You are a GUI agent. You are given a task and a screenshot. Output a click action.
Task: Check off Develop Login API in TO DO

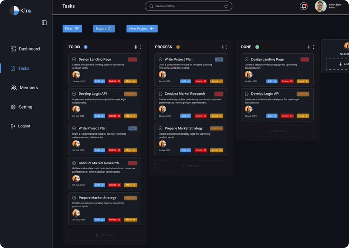pyautogui.click(x=74, y=94)
